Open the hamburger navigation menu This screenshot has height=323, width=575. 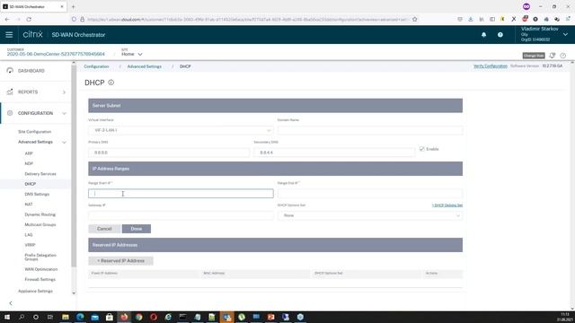(x=9, y=35)
